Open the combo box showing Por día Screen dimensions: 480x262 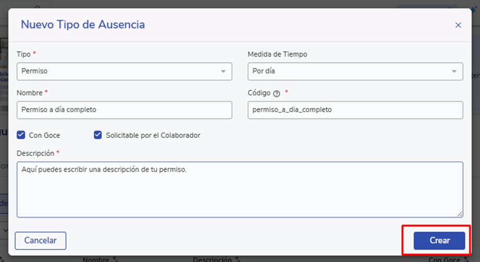[x=348, y=72]
